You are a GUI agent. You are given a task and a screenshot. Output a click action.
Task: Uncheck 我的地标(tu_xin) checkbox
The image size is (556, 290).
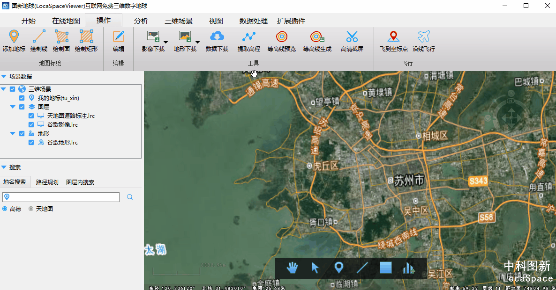click(x=22, y=98)
